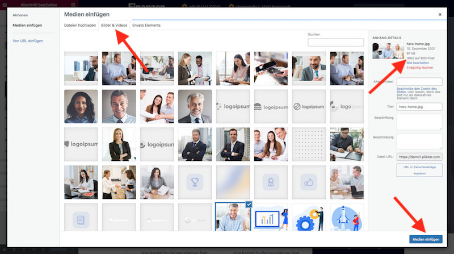
Task: Click URL in Zwischenablage kopieren button
Action: pos(419,169)
